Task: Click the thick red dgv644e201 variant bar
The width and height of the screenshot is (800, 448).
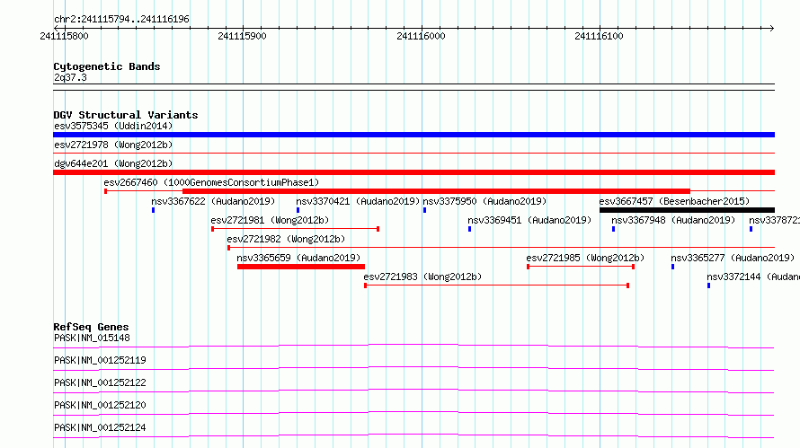Action: click(x=413, y=172)
